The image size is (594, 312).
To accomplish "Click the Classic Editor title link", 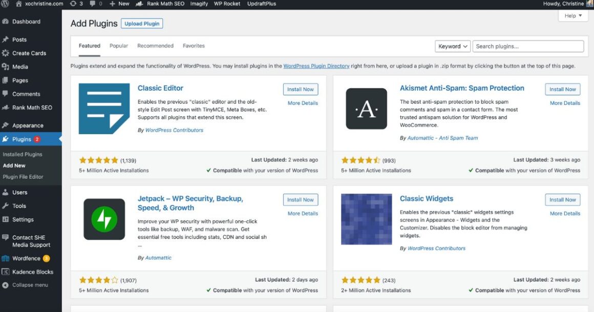I will pyautogui.click(x=160, y=88).
